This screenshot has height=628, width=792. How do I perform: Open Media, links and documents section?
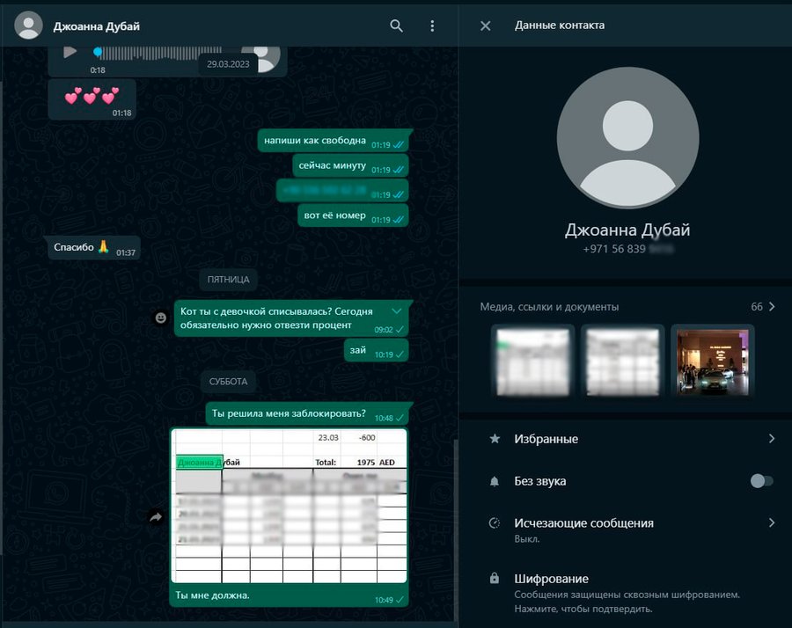tap(627, 306)
